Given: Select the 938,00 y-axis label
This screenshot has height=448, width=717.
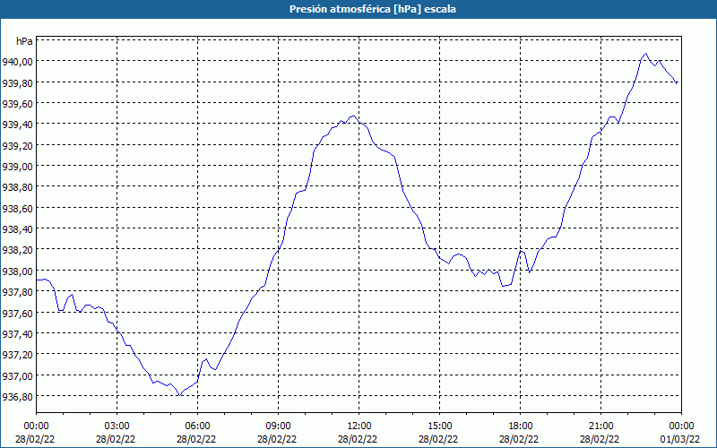Looking at the screenshot, I should 17,271.
